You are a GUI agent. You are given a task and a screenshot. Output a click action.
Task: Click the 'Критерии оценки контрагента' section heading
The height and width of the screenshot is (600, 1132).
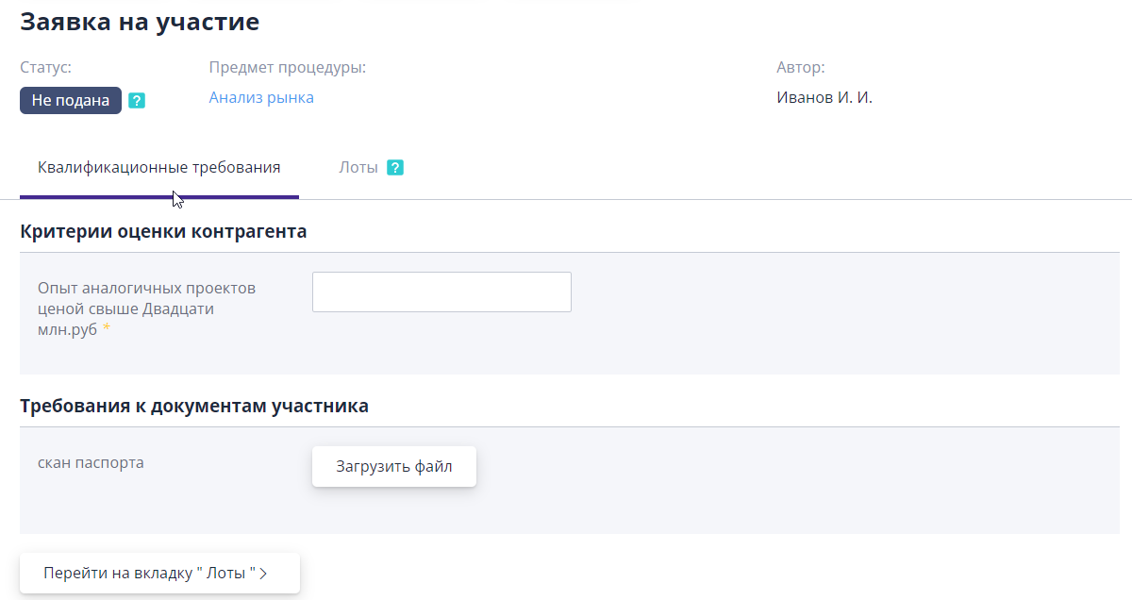[x=163, y=231]
